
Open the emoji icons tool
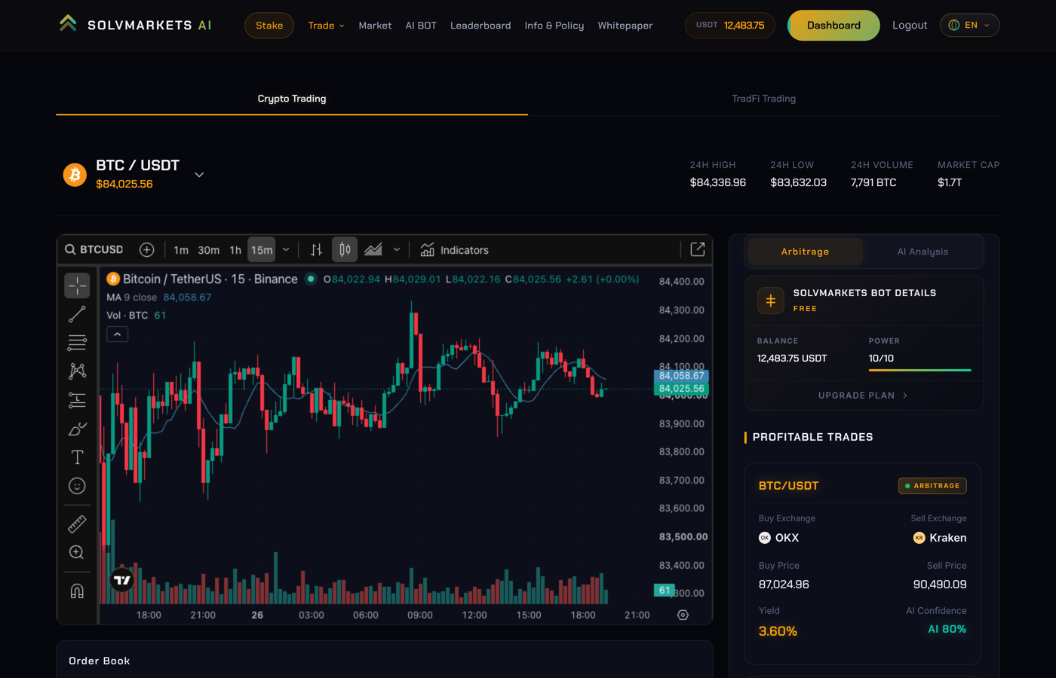click(x=77, y=486)
